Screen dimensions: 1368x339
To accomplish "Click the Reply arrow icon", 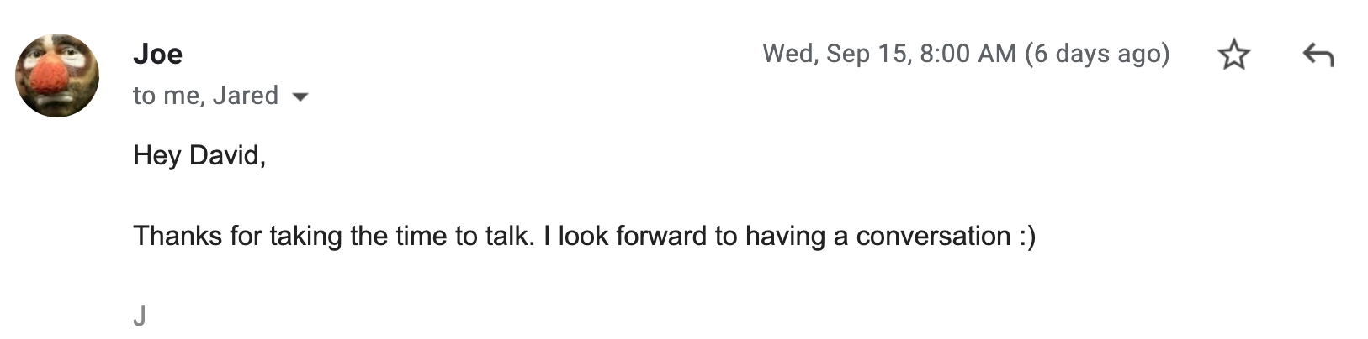I will (1318, 55).
